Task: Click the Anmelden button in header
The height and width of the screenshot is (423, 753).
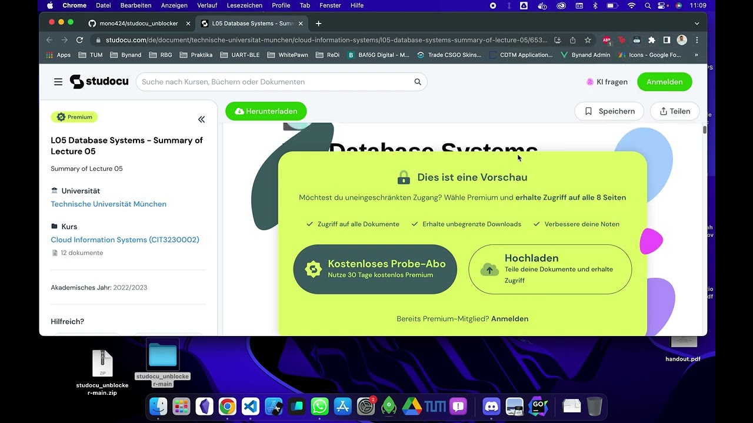Action: tap(665, 82)
